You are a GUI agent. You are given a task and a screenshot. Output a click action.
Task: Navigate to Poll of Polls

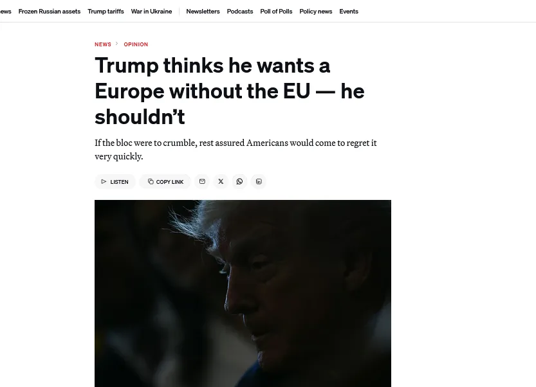click(x=276, y=12)
